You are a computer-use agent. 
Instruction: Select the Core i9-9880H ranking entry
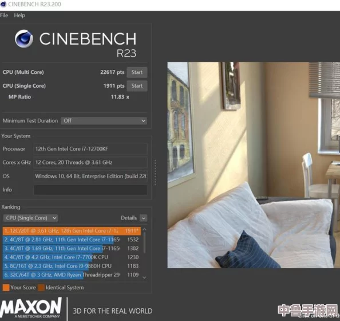coord(72,266)
